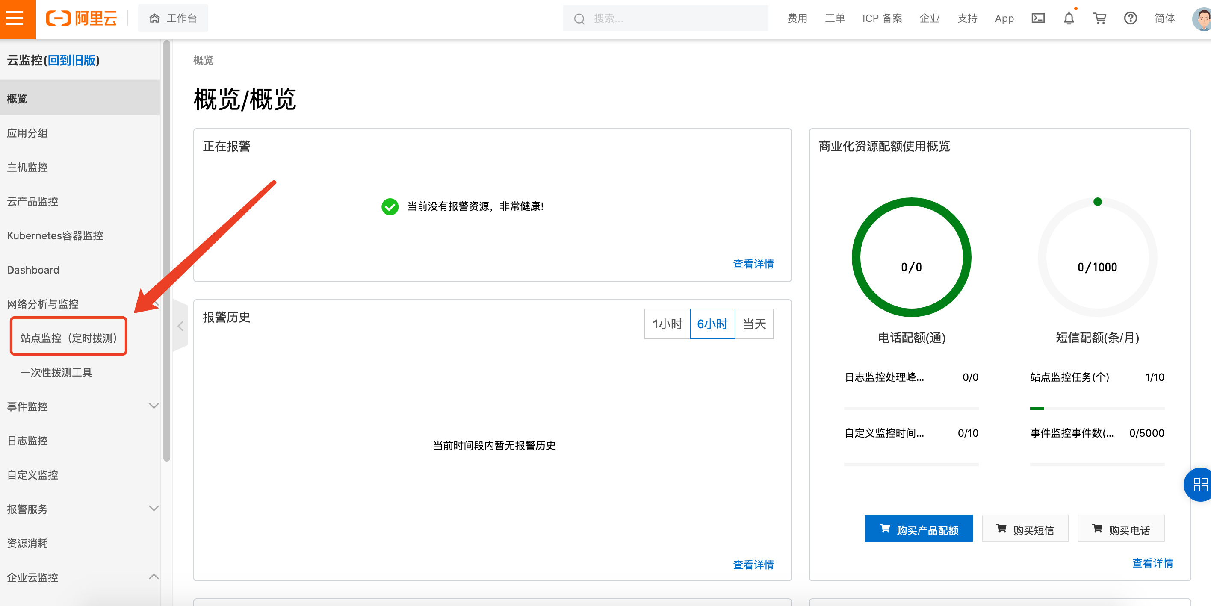1211x606 pixels.
Task: Click the 购买产品配额 button
Action: [x=919, y=529]
